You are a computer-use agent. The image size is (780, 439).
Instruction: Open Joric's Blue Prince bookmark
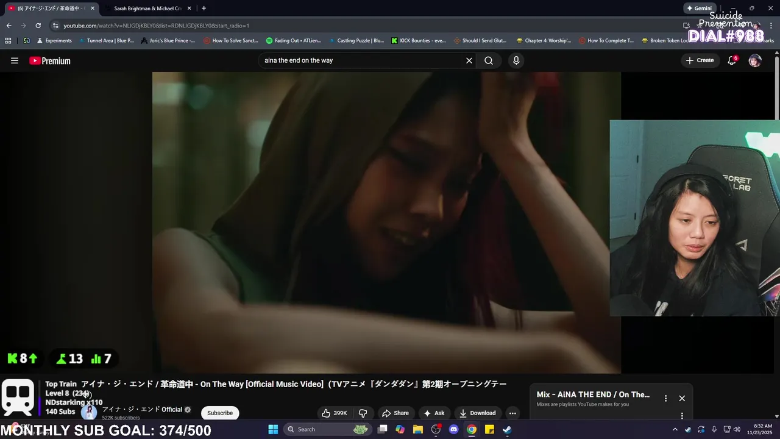pos(168,41)
